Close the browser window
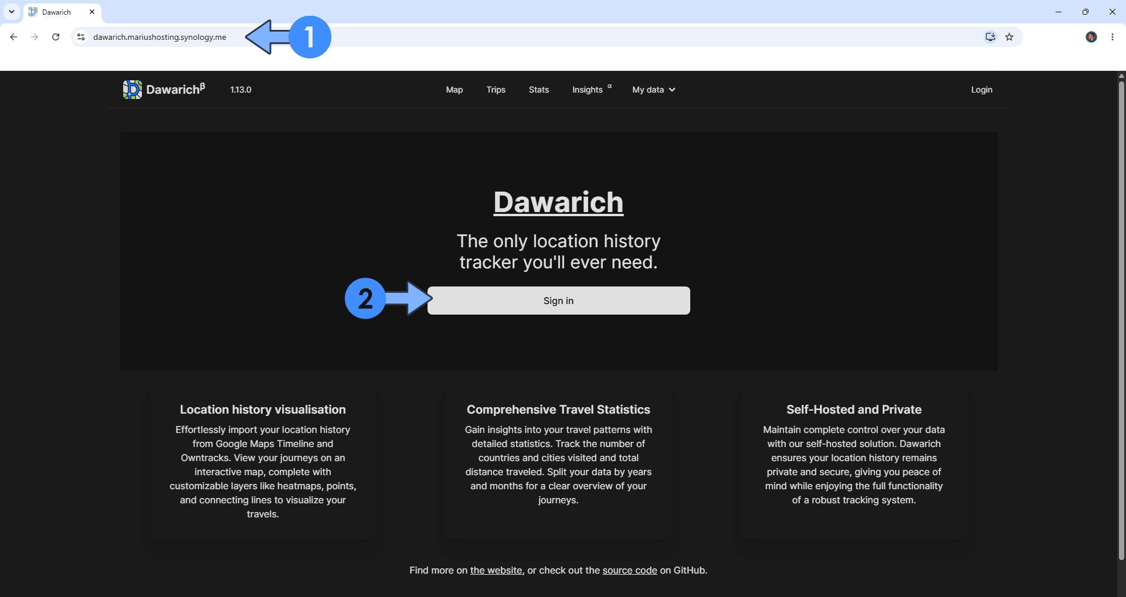 point(1113,12)
